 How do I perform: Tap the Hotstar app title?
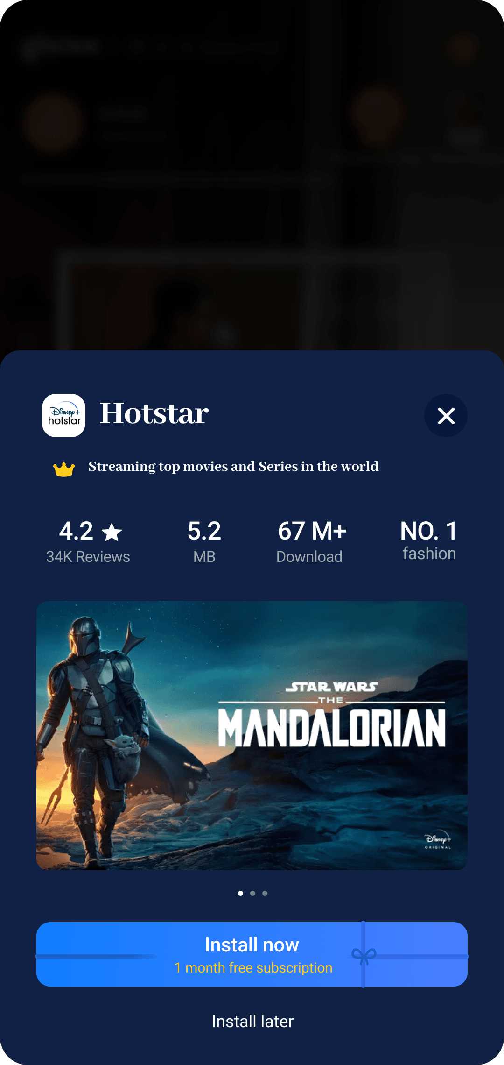[x=154, y=413]
